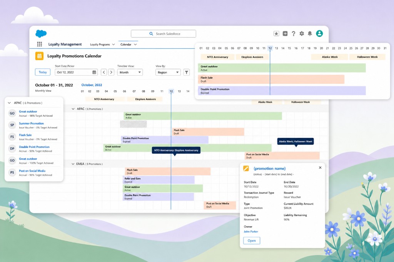Click the calendar icon in the date picker
This screenshot has width=394, height=262.
tap(94, 72)
